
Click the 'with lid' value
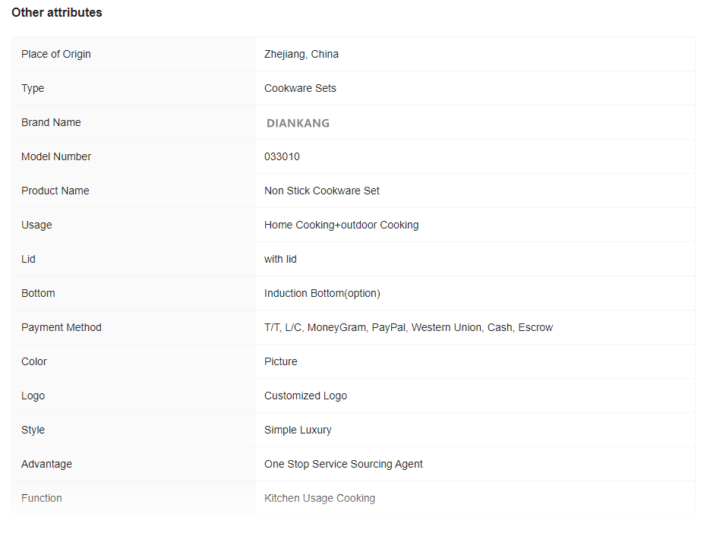pos(280,259)
